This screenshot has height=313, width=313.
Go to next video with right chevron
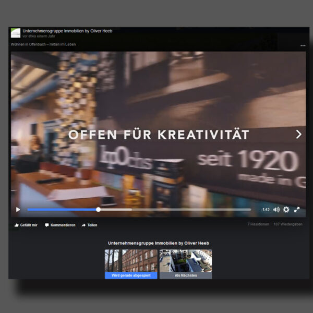(x=299, y=134)
